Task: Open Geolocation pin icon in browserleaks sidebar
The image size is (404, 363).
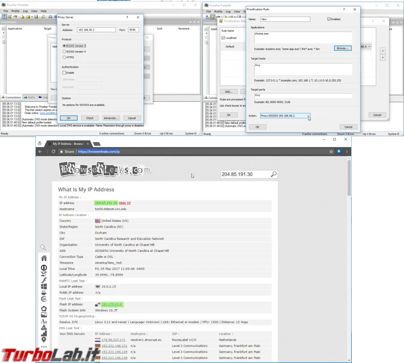Action: pyautogui.click(x=44, y=340)
